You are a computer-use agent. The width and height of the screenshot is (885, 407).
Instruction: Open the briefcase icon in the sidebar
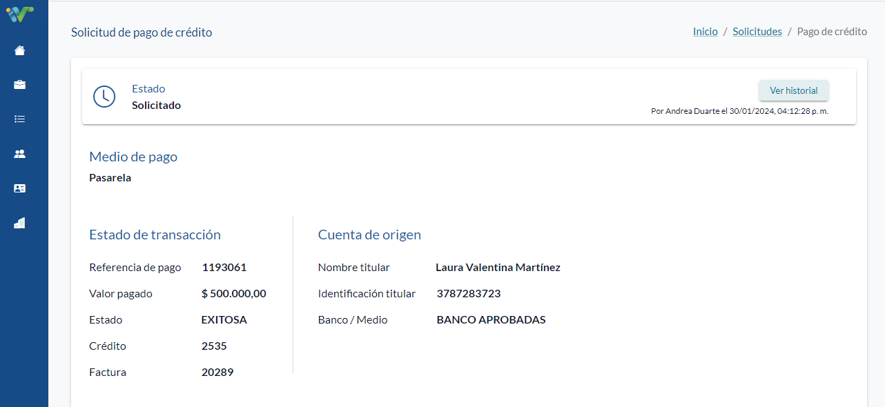point(19,85)
